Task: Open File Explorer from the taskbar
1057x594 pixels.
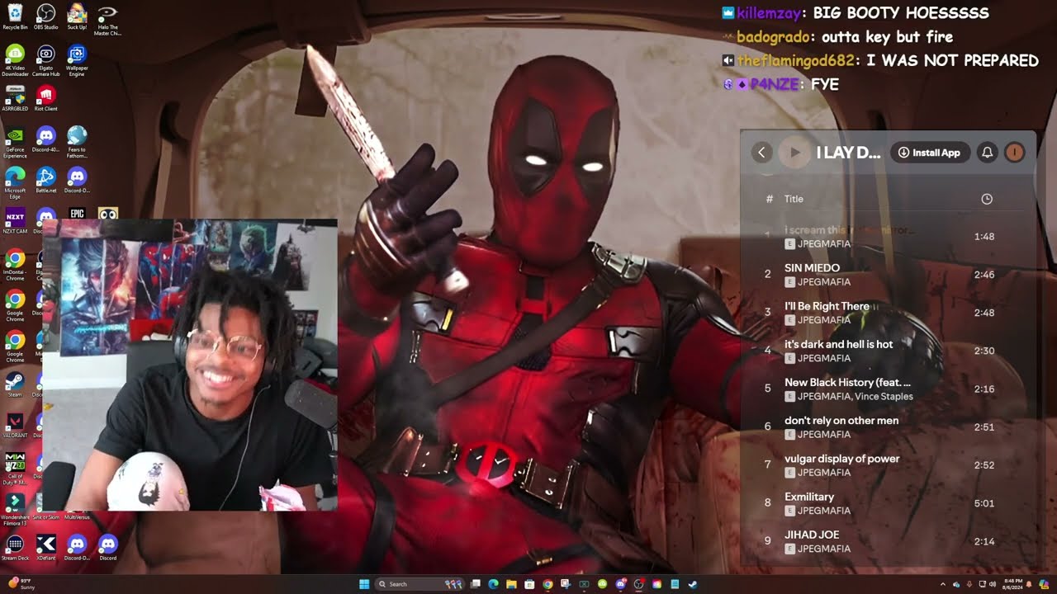Action: pos(511,584)
